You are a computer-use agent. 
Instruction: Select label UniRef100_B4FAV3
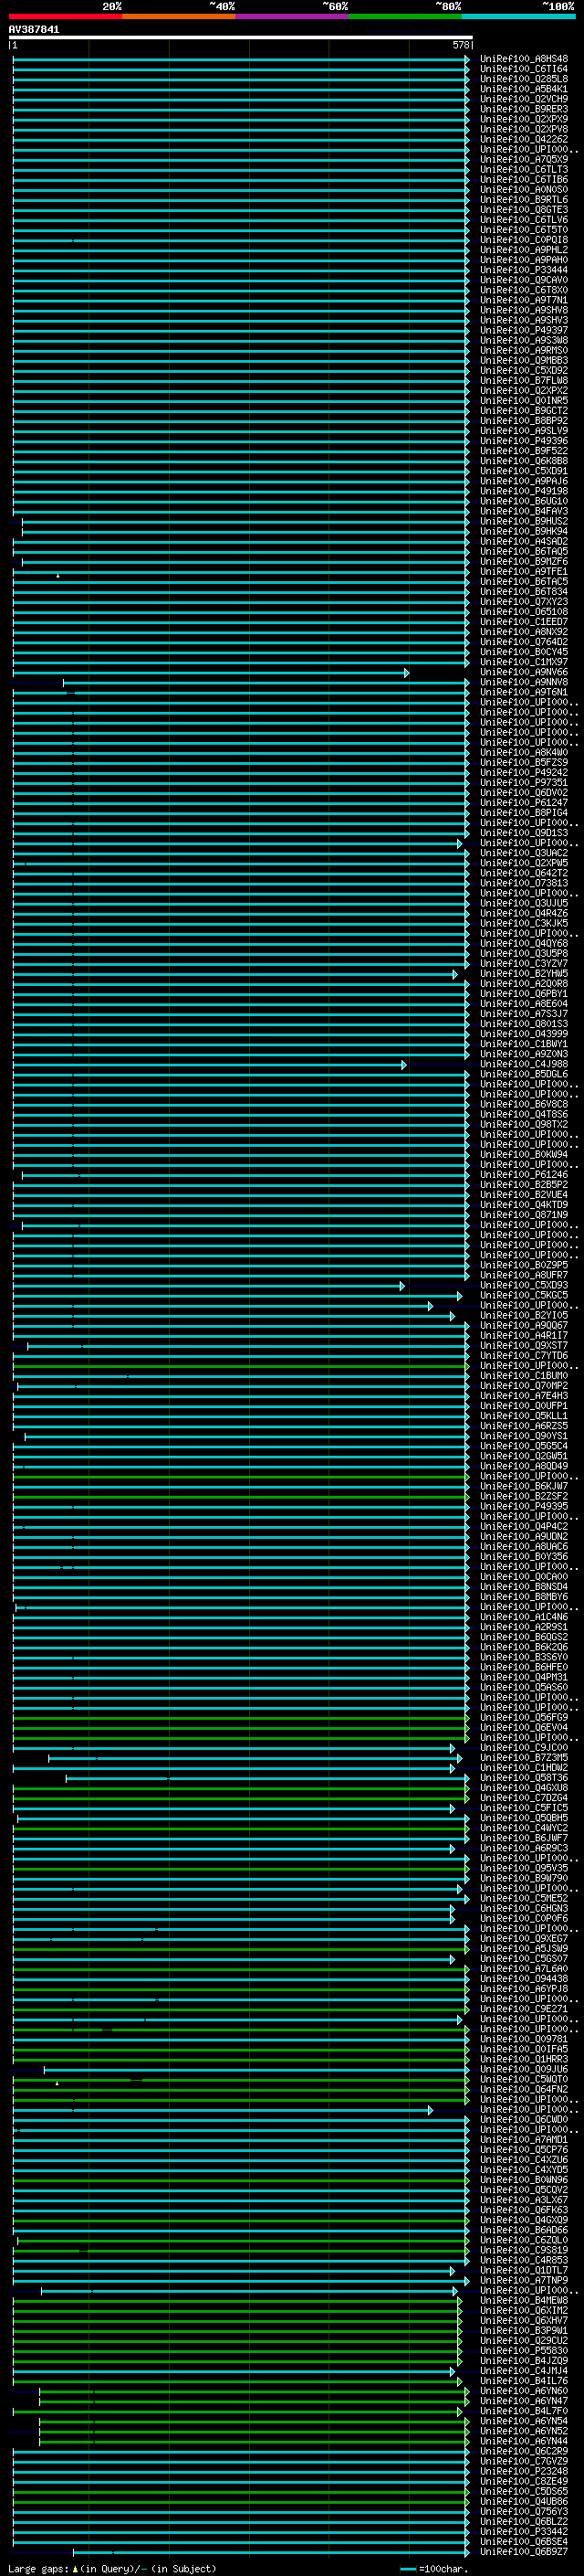[524, 511]
